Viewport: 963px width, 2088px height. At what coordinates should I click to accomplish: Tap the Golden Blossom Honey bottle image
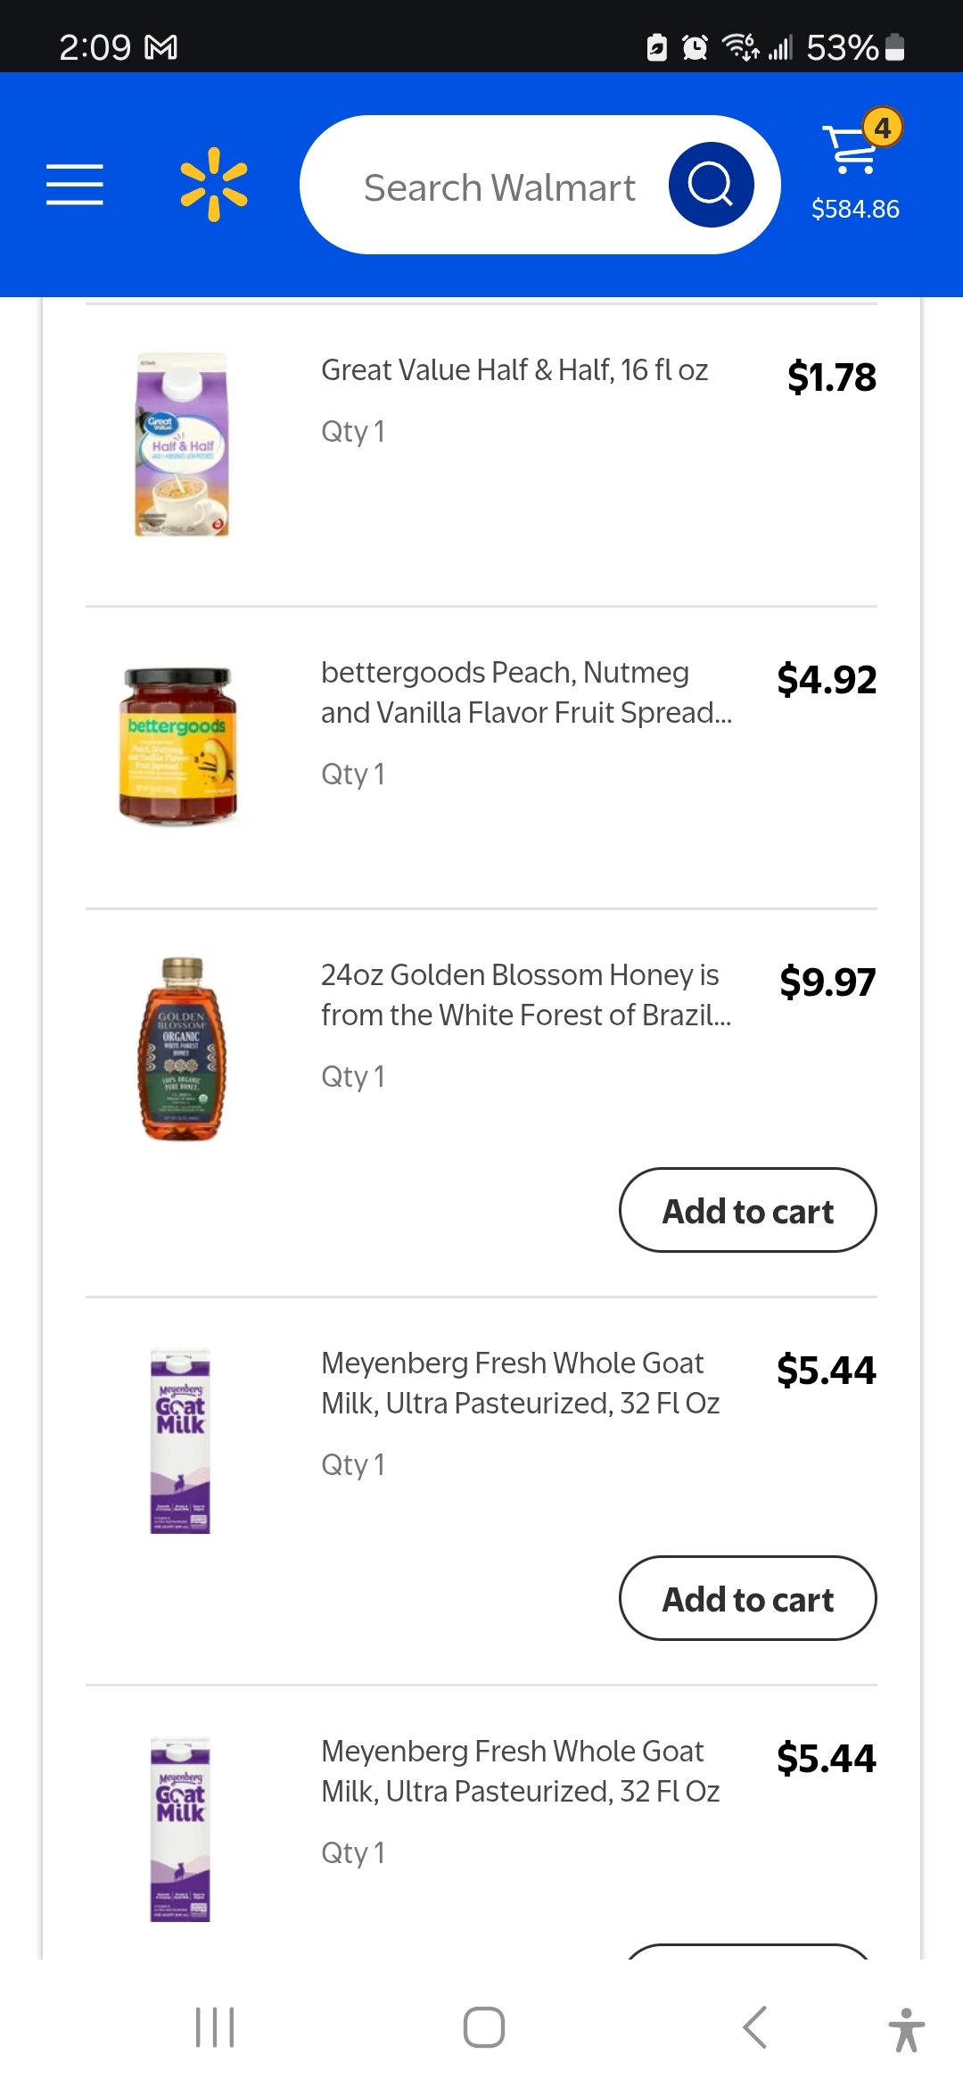tap(182, 1048)
